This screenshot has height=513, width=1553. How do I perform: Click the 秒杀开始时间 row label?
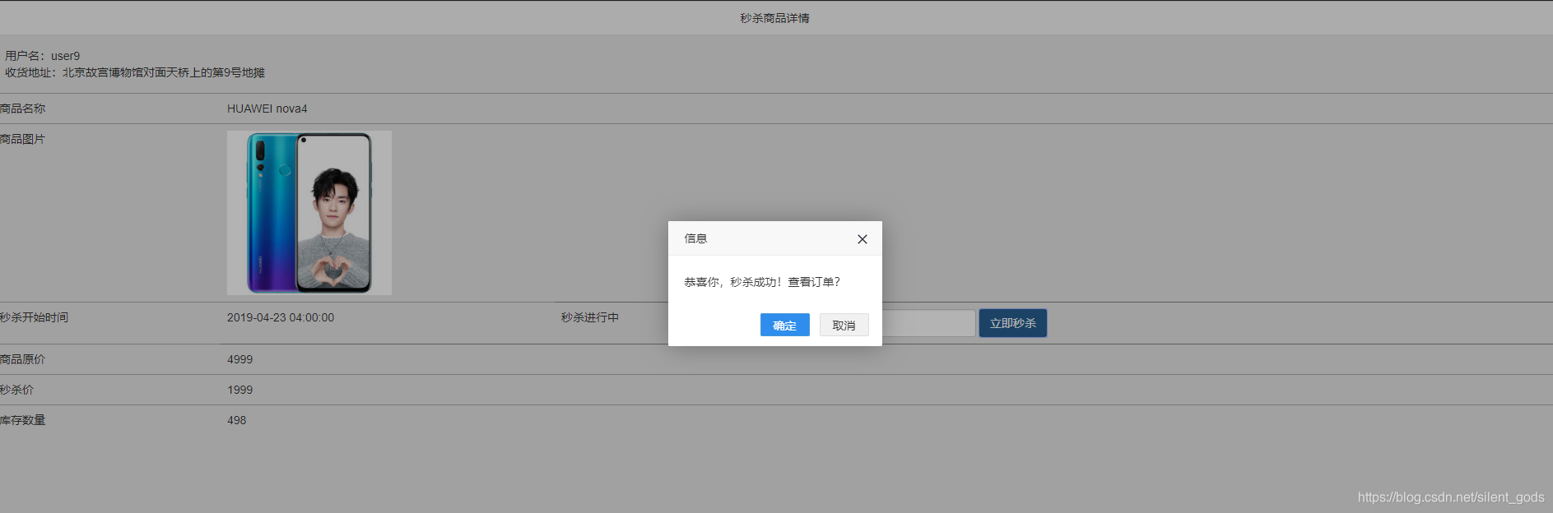coord(35,317)
